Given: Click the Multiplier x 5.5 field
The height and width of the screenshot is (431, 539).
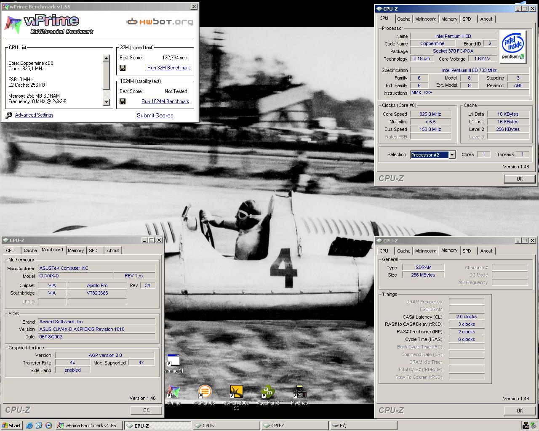Looking at the screenshot, I should tap(430, 122).
